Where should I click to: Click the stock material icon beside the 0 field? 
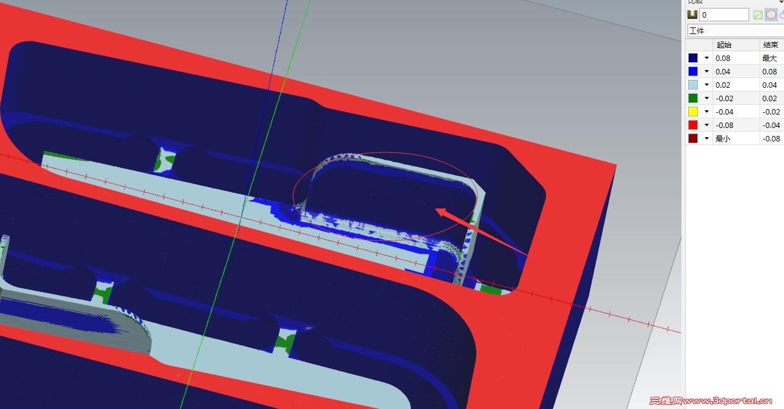point(692,15)
